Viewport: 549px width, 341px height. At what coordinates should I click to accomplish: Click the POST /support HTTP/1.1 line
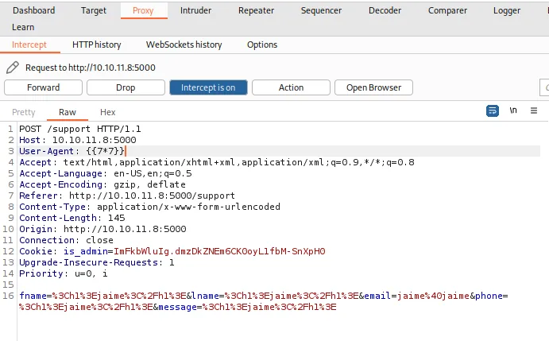click(x=80, y=129)
